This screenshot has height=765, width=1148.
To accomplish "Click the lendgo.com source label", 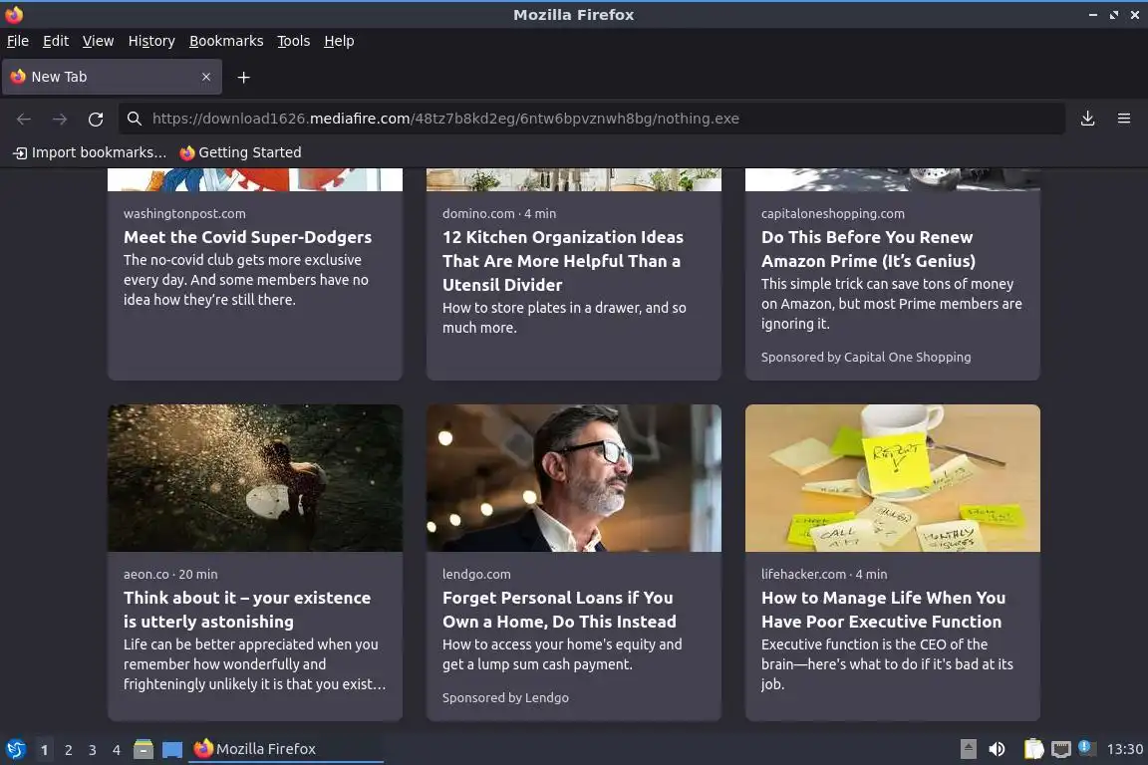I will click(x=476, y=574).
